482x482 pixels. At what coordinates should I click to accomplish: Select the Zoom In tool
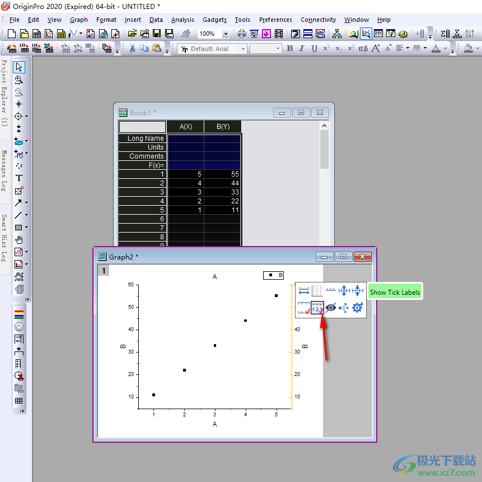pyautogui.click(x=18, y=80)
